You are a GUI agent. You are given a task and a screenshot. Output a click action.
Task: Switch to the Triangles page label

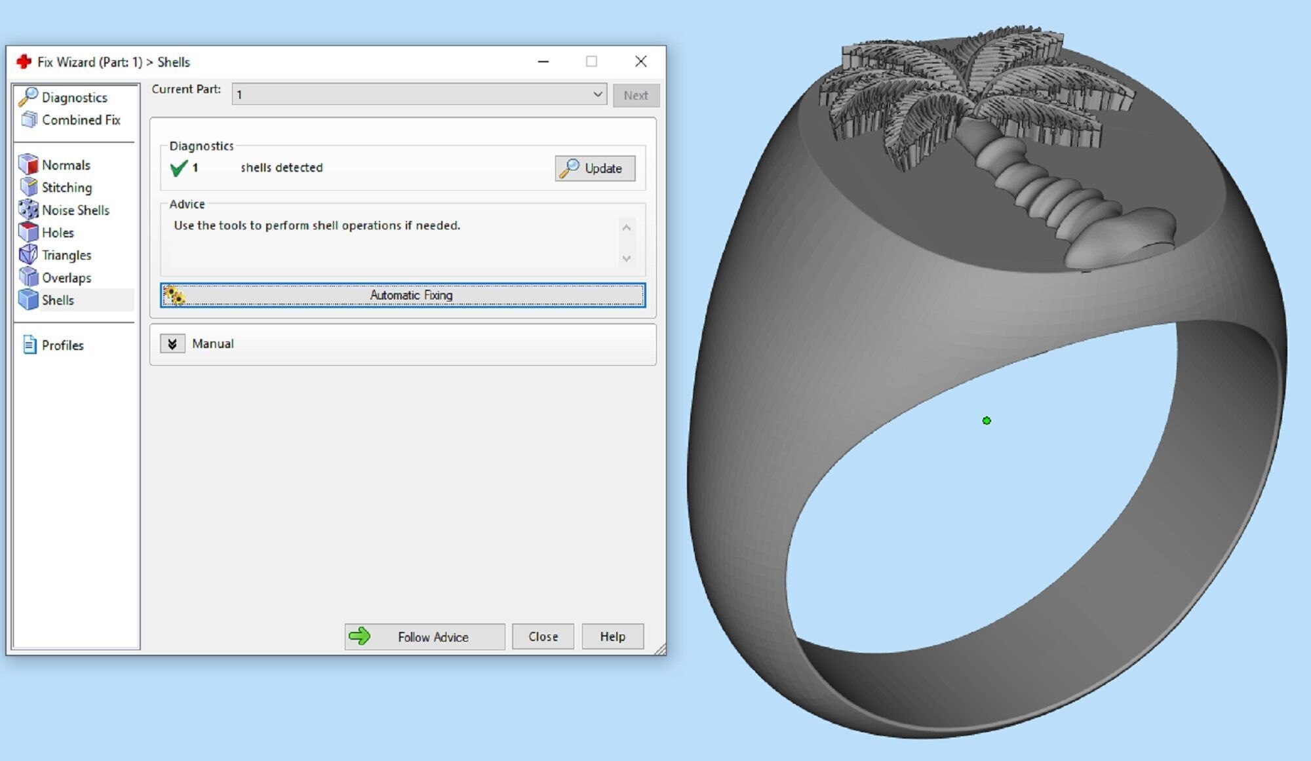(x=66, y=255)
